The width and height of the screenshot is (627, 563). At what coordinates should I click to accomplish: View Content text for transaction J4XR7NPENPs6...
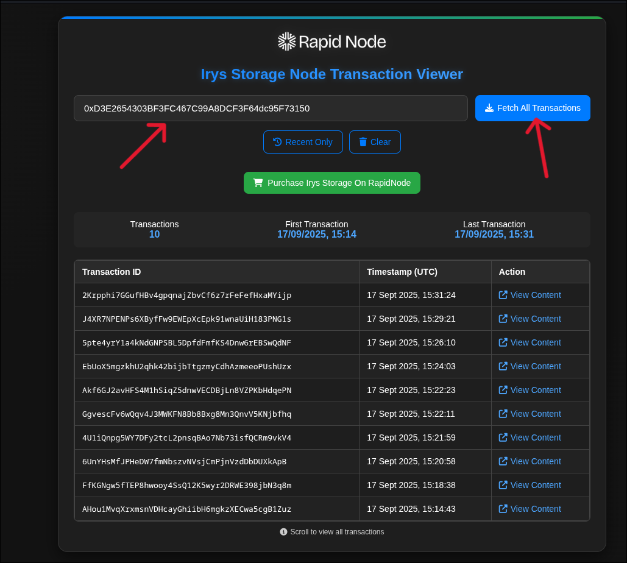536,319
